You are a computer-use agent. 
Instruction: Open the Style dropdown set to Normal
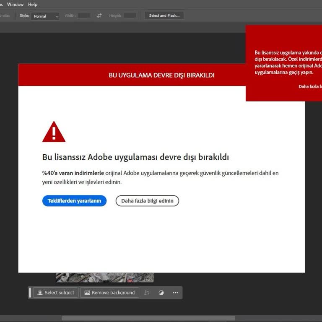pyautogui.click(x=46, y=16)
